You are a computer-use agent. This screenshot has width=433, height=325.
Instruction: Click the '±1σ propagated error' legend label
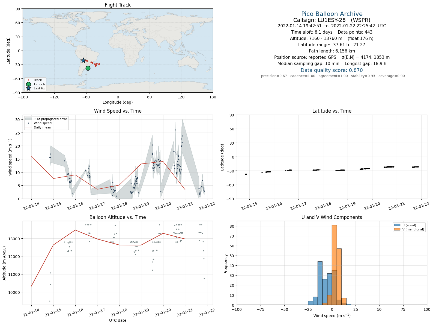coord(50,119)
